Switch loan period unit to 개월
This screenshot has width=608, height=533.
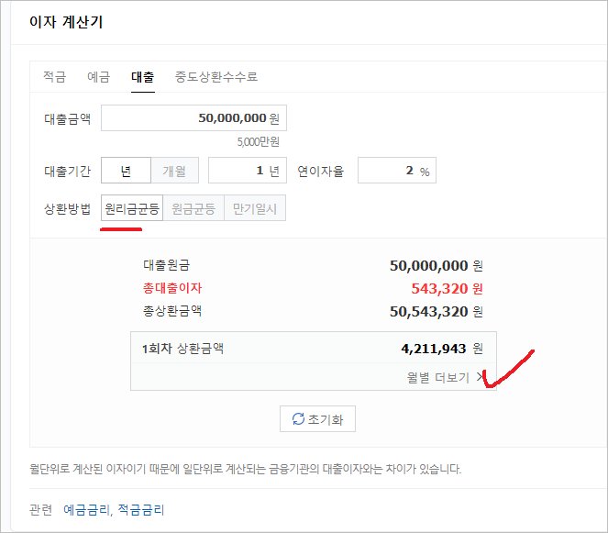click(174, 171)
